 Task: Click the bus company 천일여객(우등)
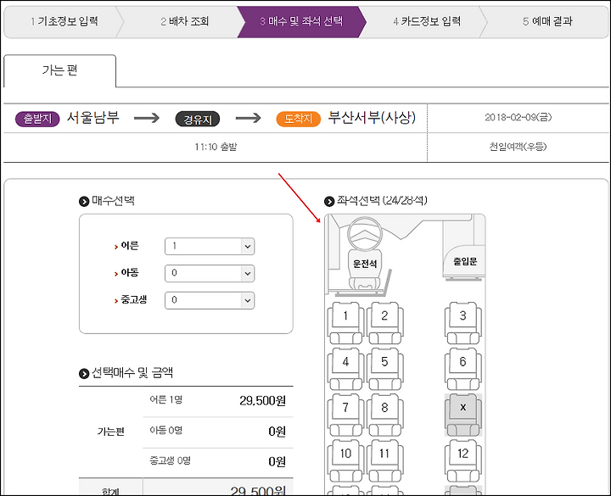click(518, 147)
